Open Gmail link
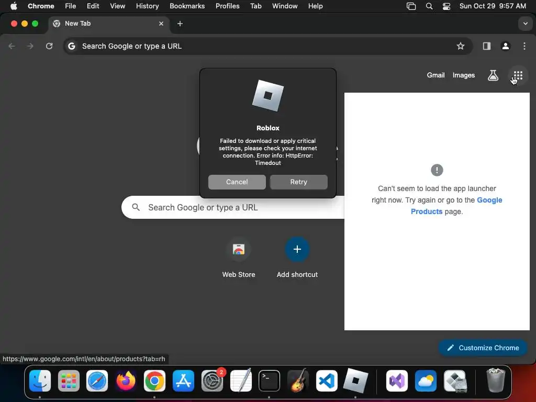This screenshot has height=402, width=536. click(435, 75)
